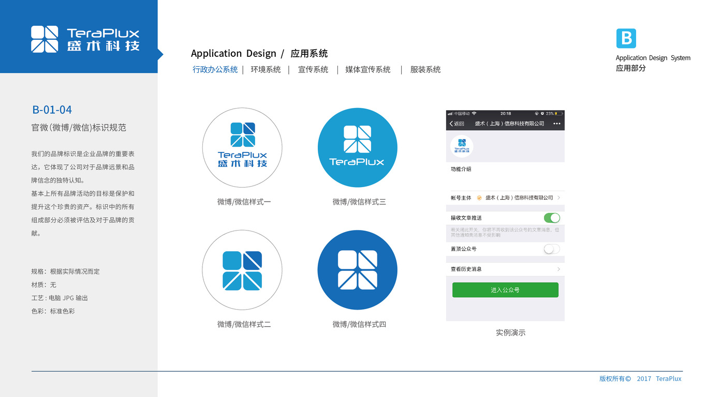Click the 微博/微信样式二 caption
Screen dimensions: 707x397
[x=244, y=325]
